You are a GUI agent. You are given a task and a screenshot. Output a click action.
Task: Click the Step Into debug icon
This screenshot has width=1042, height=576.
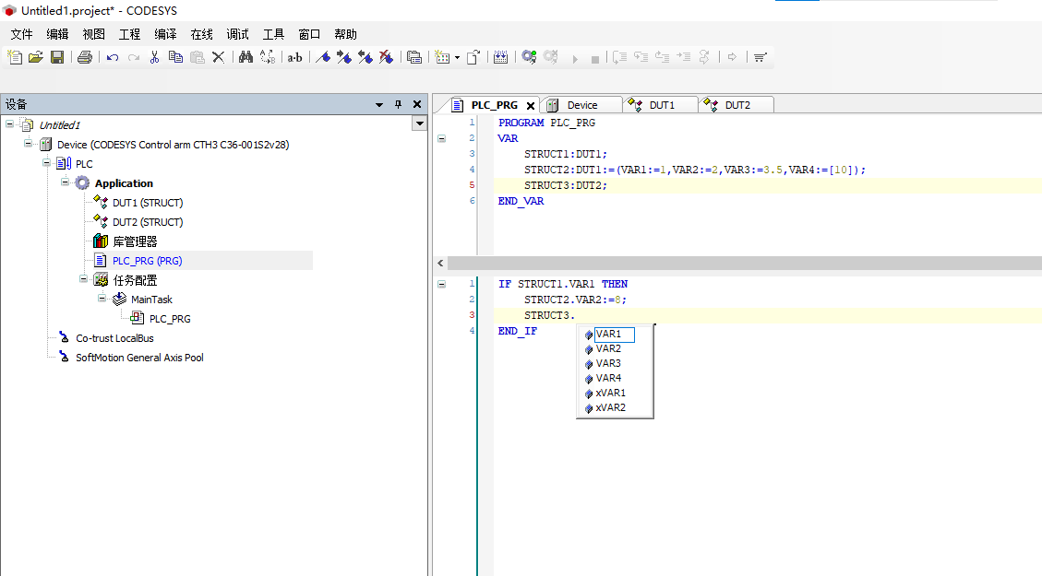click(x=641, y=57)
